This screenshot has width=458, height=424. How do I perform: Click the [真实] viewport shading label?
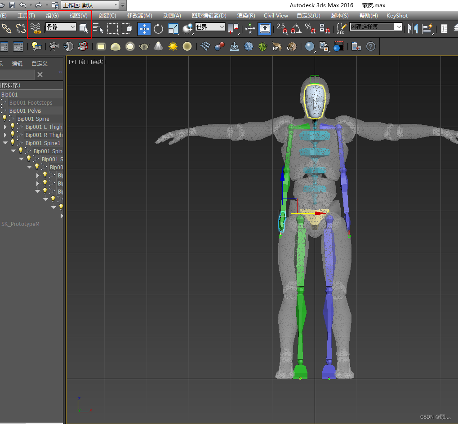[x=98, y=62]
